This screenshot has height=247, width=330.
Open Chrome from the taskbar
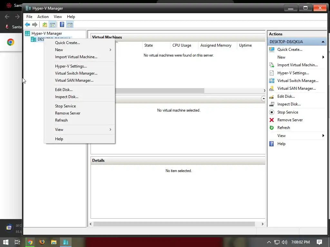coord(30,242)
